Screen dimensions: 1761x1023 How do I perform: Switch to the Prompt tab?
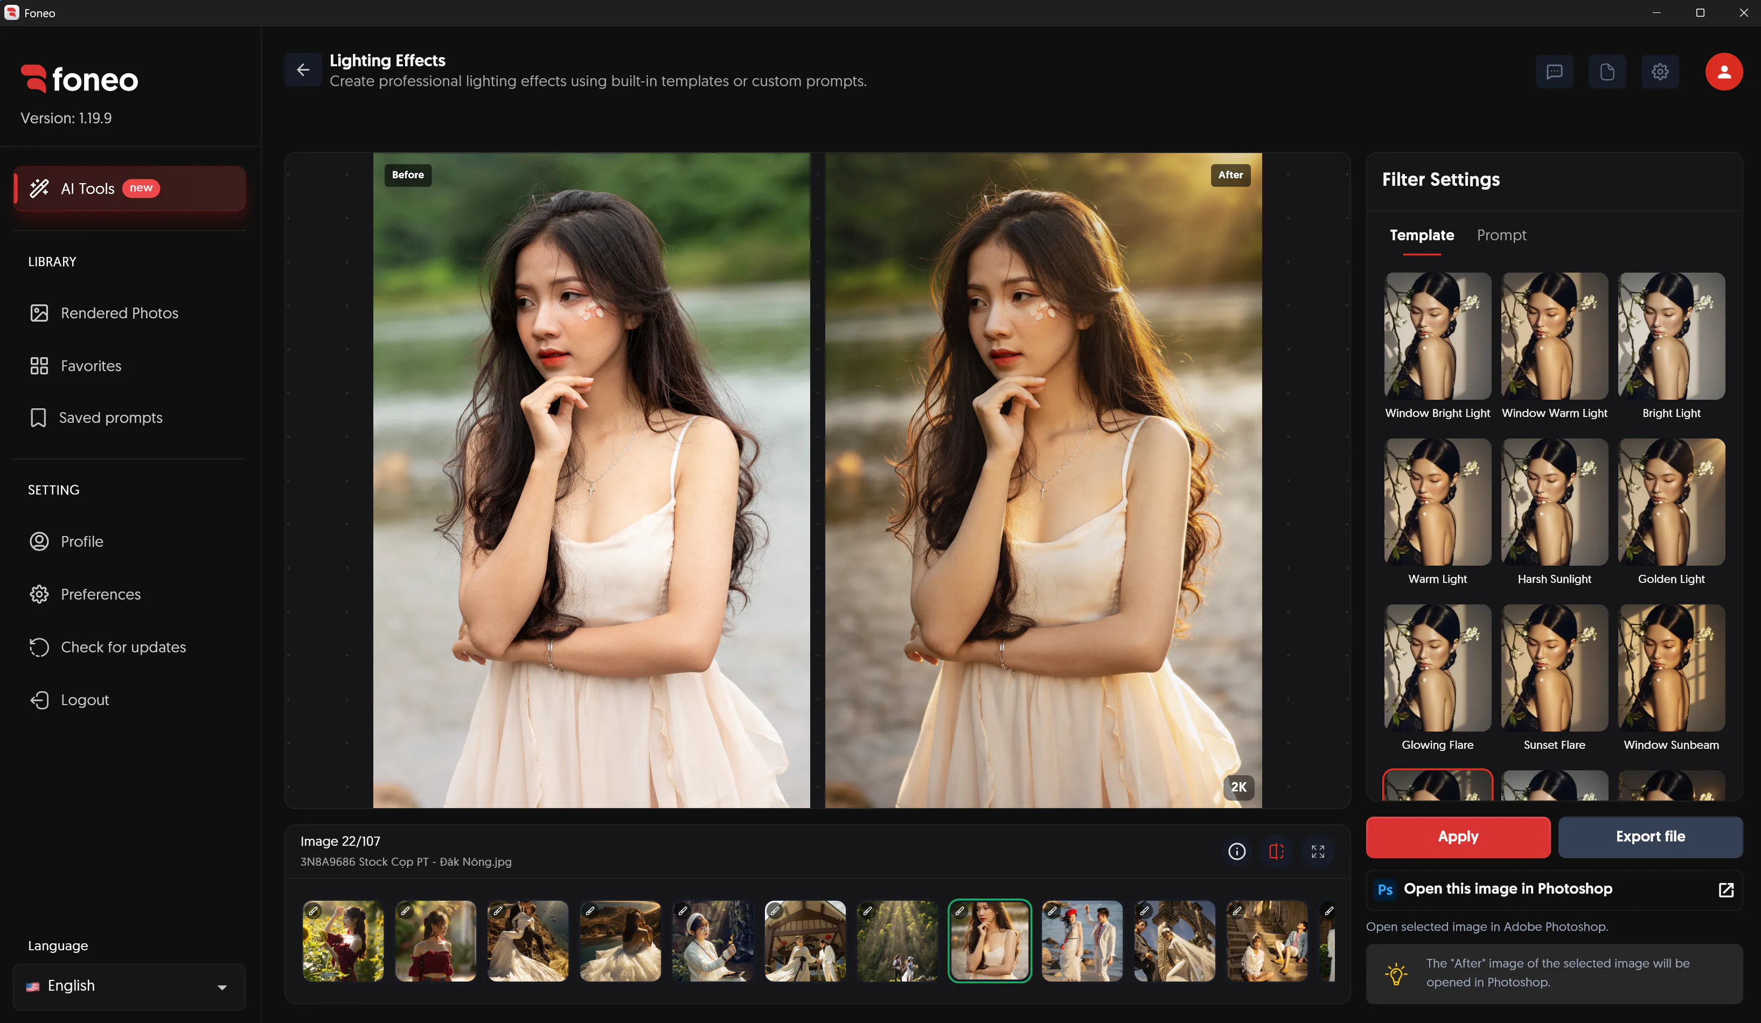(x=1501, y=235)
